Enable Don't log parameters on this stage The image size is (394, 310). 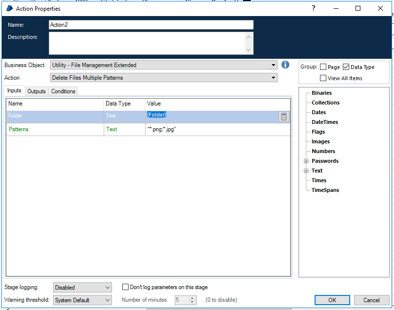click(126, 287)
